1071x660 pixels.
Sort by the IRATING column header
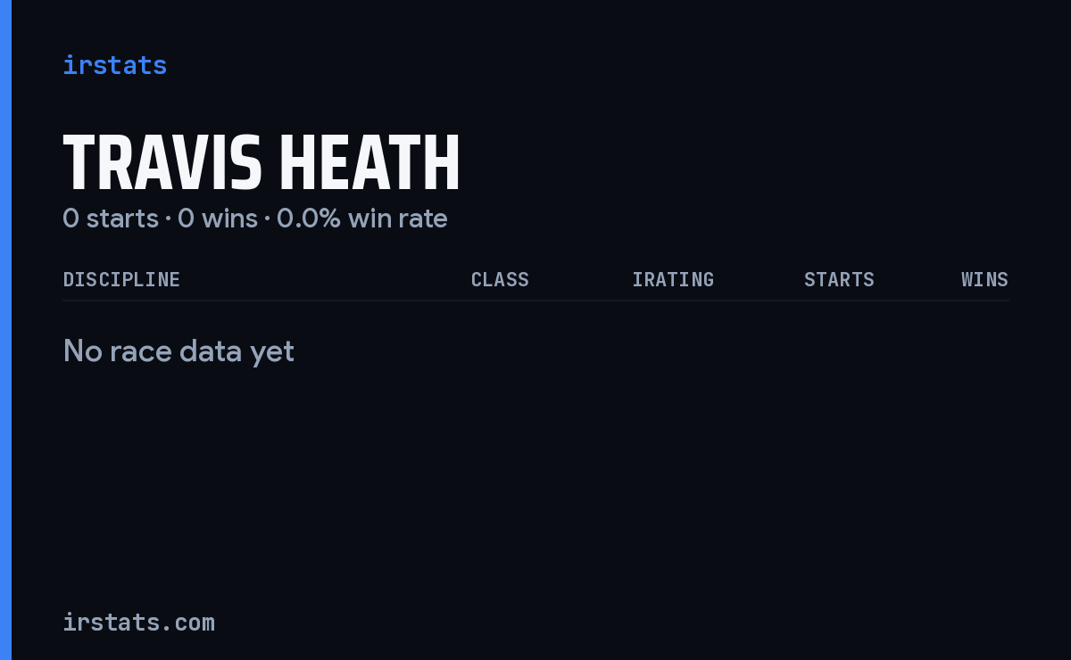(x=673, y=279)
